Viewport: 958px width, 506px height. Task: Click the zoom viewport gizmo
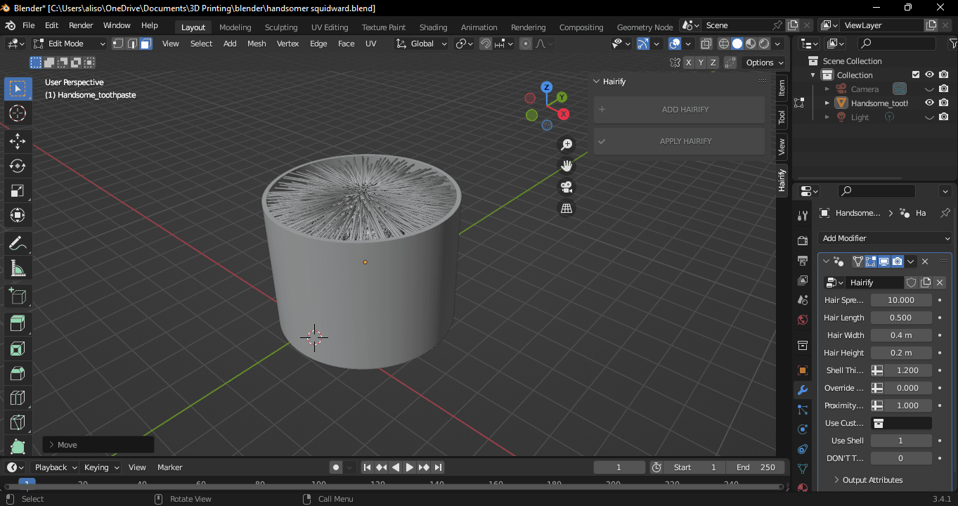click(x=567, y=145)
